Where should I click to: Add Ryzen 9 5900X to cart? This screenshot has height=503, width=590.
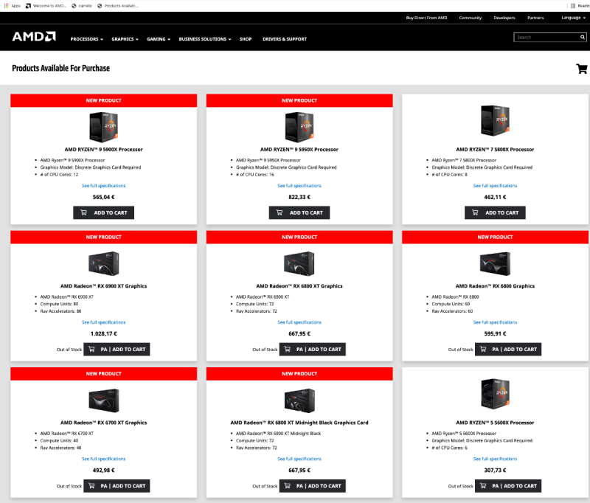[x=103, y=212]
